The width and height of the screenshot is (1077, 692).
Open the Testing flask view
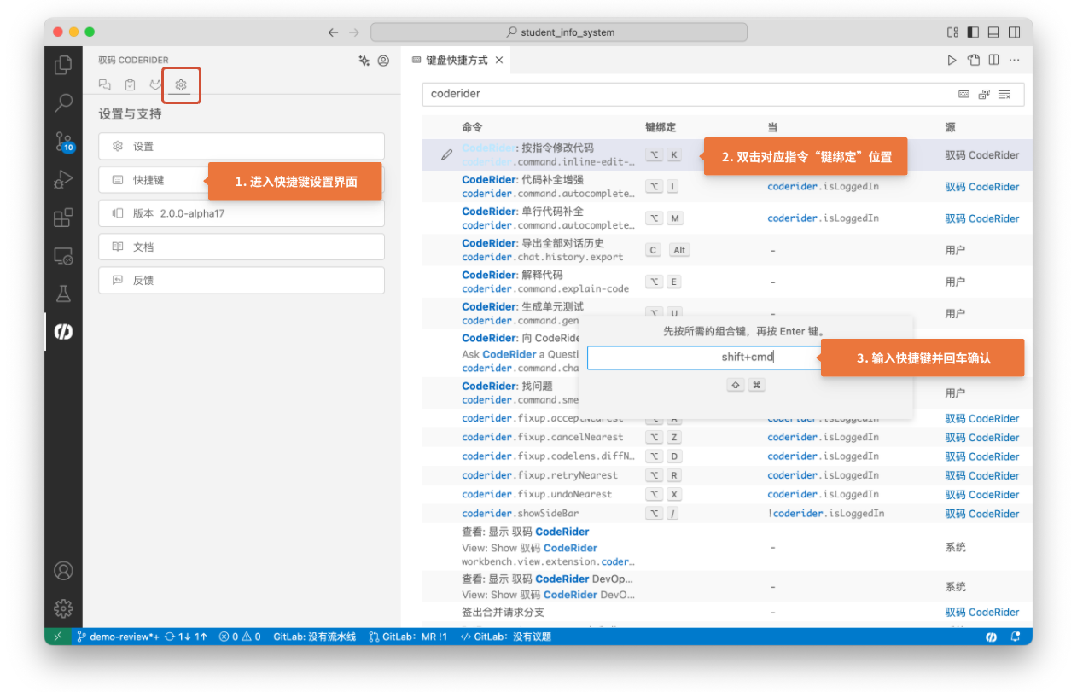click(63, 294)
